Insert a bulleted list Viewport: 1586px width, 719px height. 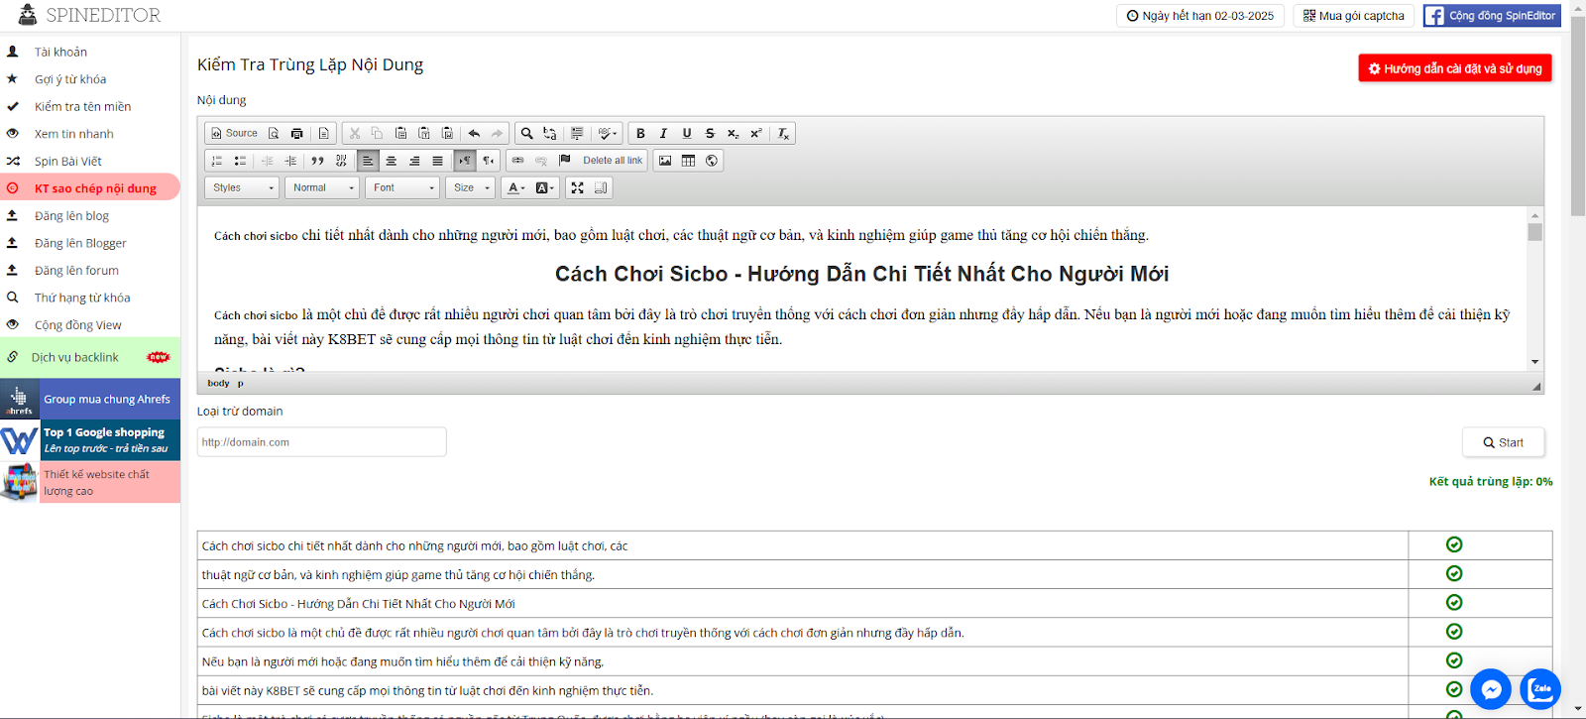coord(240,161)
